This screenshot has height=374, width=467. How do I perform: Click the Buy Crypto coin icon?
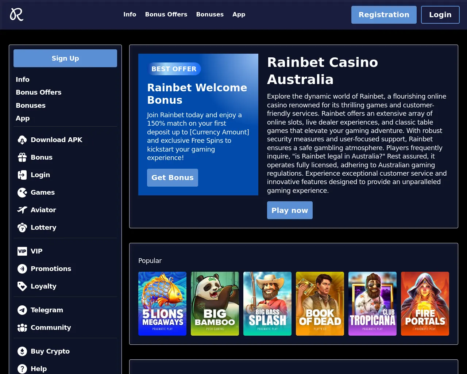click(22, 351)
